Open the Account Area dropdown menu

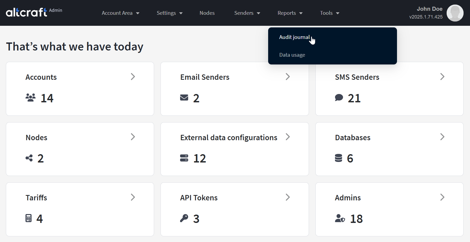coord(120,13)
